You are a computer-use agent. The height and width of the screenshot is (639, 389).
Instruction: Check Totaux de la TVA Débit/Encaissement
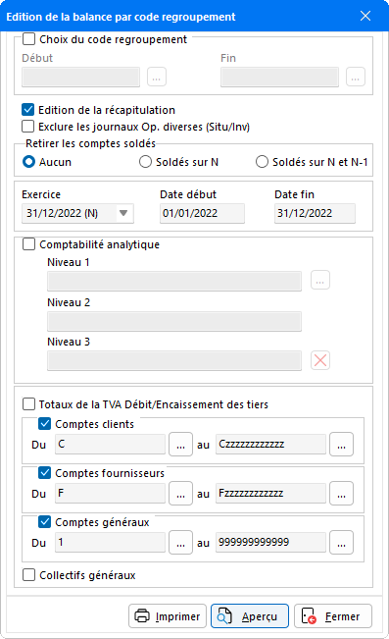tap(28, 404)
